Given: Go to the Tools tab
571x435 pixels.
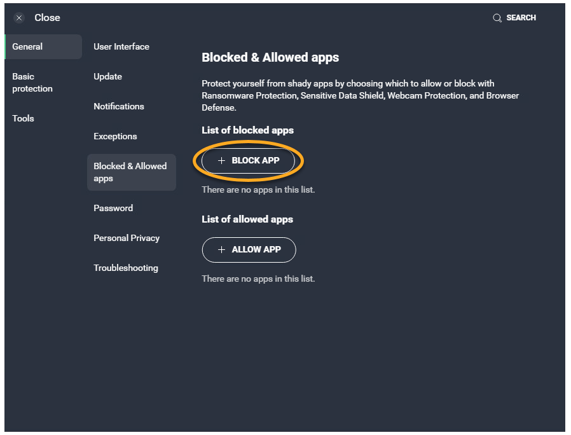Looking at the screenshot, I should (x=24, y=118).
